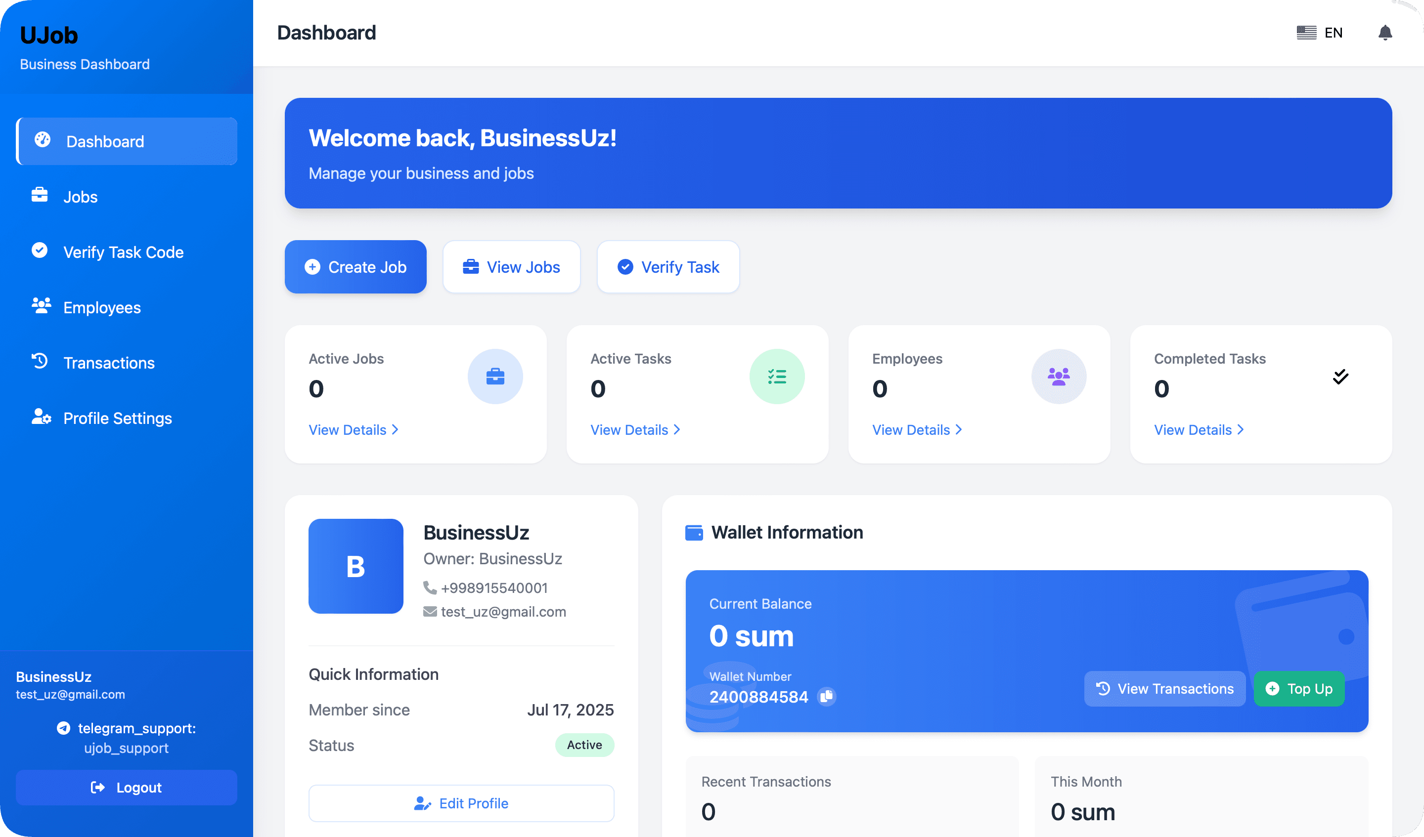
Task: Click the Completed Tasks double-check icon
Action: [x=1340, y=376]
